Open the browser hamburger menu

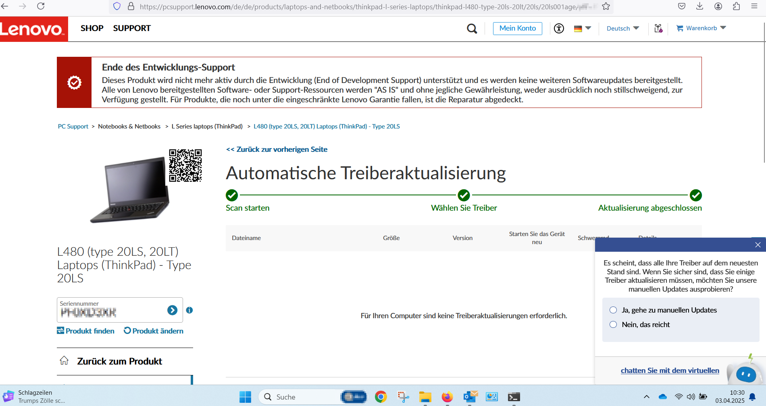click(x=754, y=6)
